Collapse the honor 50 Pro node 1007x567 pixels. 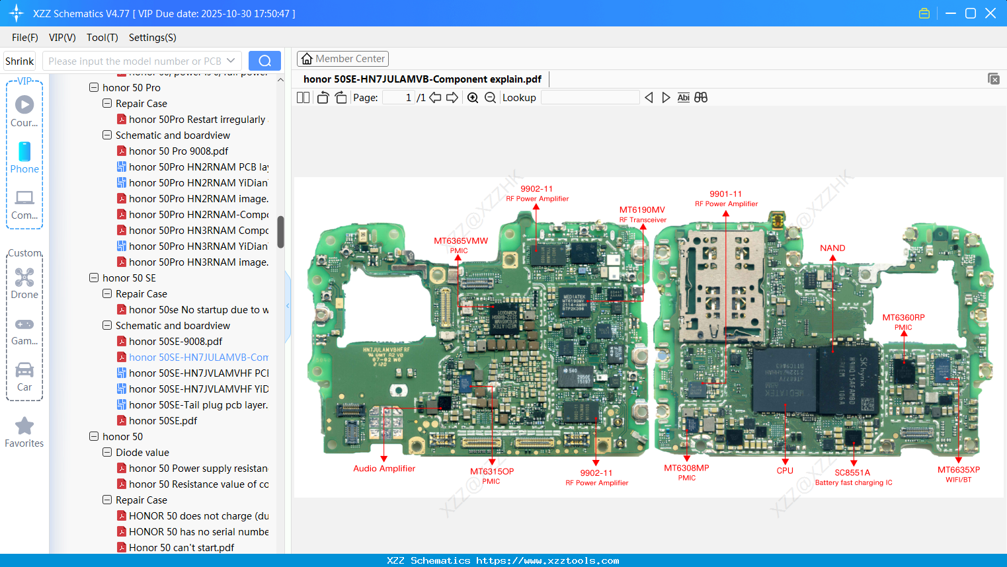[94, 87]
